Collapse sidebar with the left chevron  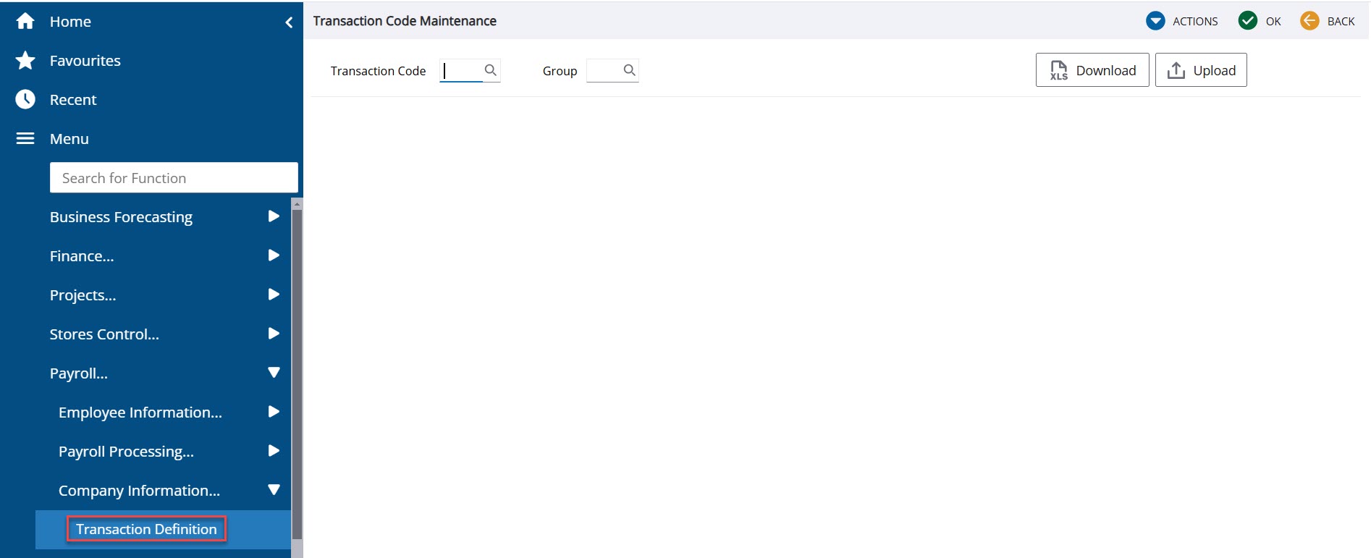coord(289,22)
